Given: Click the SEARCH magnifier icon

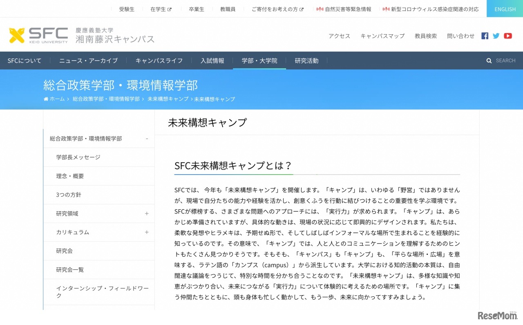Looking at the screenshot, I should pyautogui.click(x=489, y=61).
